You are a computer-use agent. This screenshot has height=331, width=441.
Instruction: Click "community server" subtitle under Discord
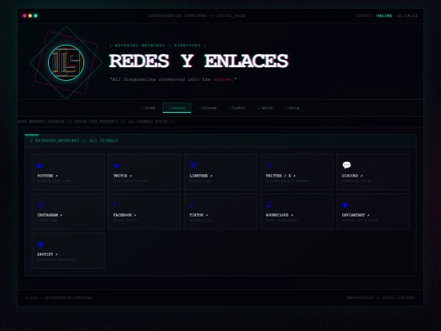tap(357, 181)
